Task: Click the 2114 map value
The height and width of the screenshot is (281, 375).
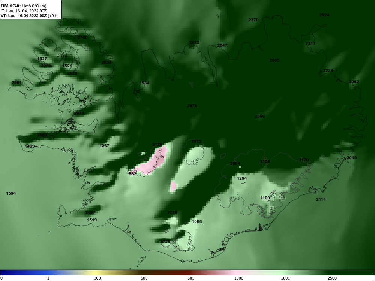Action: point(321,200)
